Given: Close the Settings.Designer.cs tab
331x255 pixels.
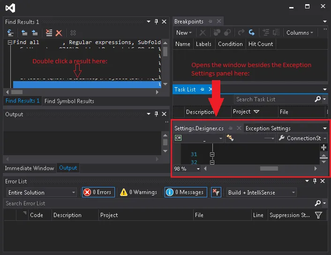Looking at the screenshot, I should click(239, 128).
